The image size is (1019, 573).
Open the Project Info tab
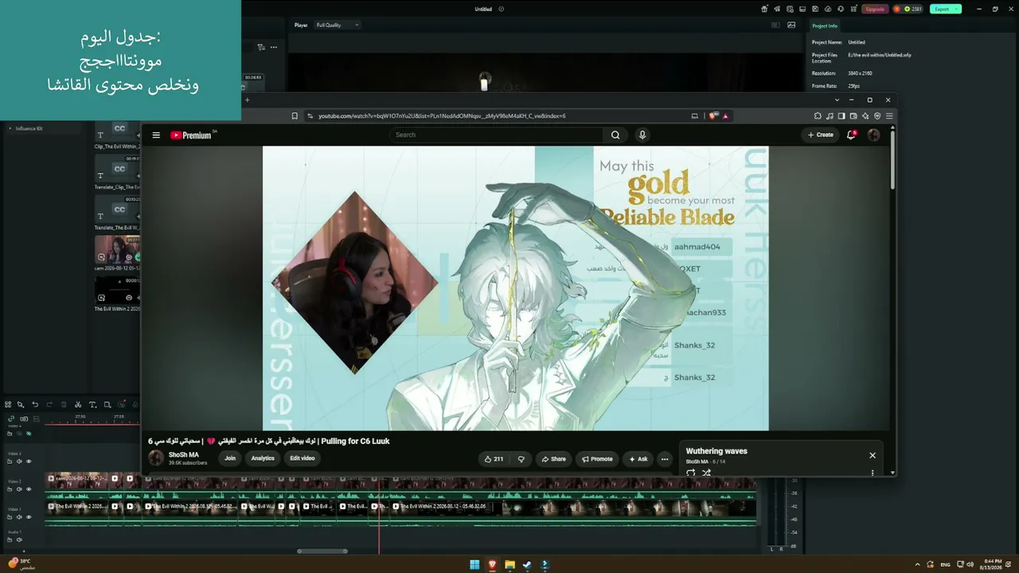[825, 25]
